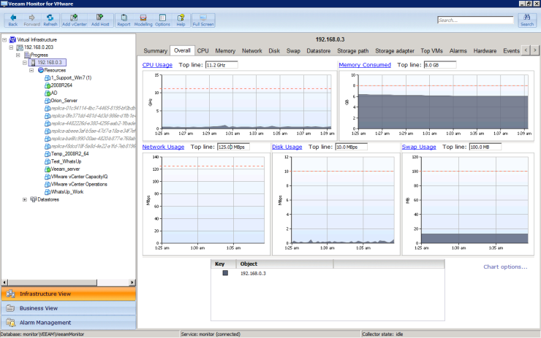Refresh the monitor view

pyautogui.click(x=50, y=20)
